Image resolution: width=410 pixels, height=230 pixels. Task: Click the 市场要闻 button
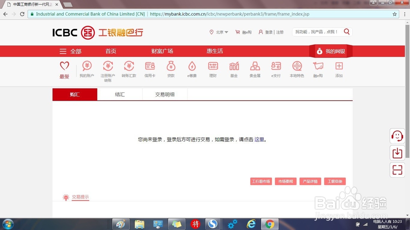[x=285, y=181]
